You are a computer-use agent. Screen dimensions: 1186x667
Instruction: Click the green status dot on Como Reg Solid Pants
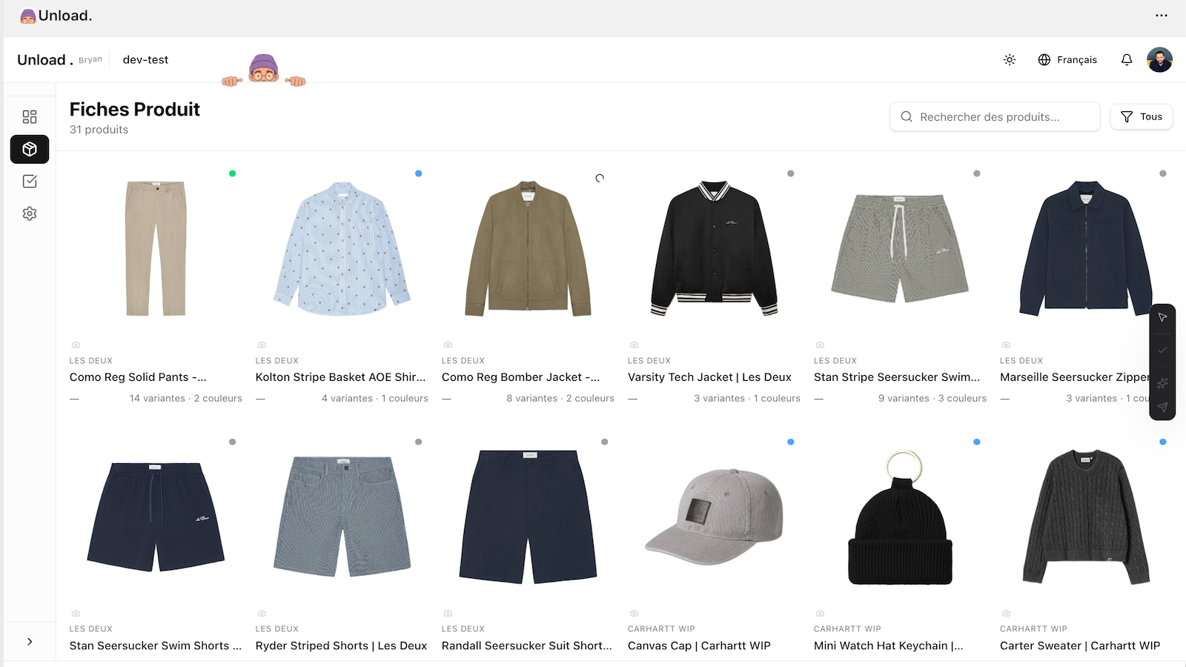tap(232, 173)
